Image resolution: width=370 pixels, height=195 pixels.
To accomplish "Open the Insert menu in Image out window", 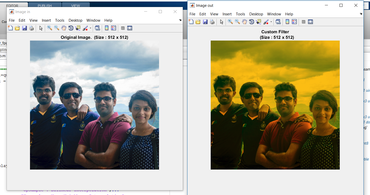I will pos(227,14).
